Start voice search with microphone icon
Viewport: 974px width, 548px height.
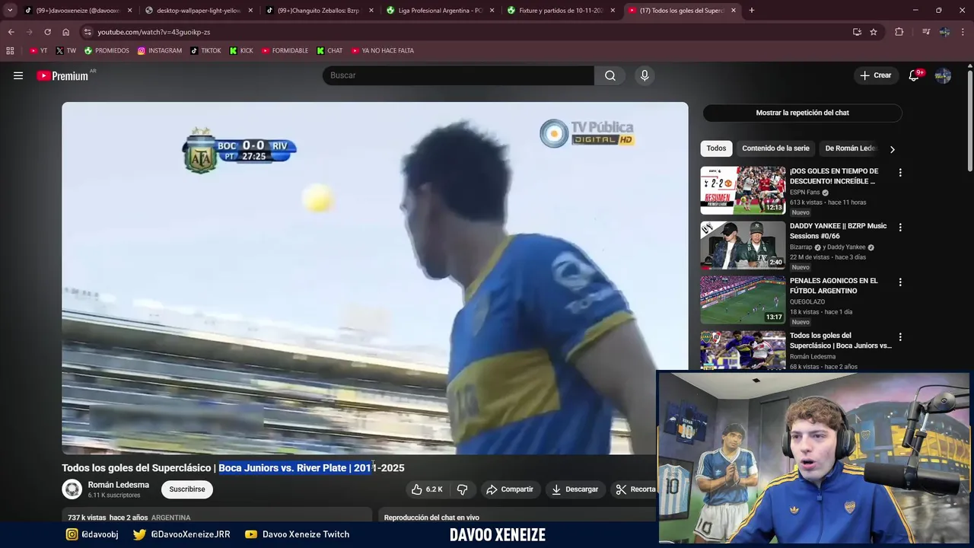(x=645, y=75)
